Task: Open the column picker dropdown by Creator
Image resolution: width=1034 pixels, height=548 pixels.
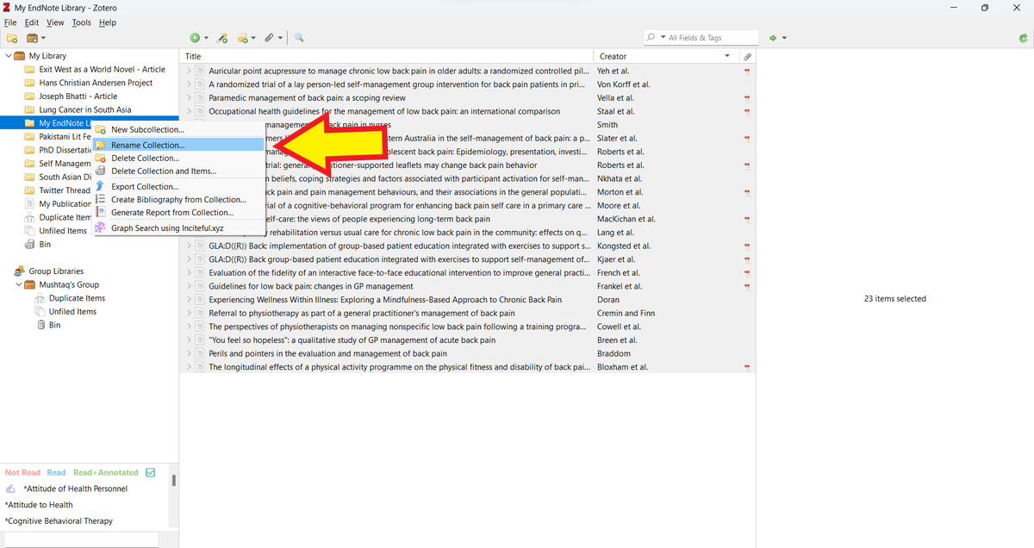Action: (728, 56)
